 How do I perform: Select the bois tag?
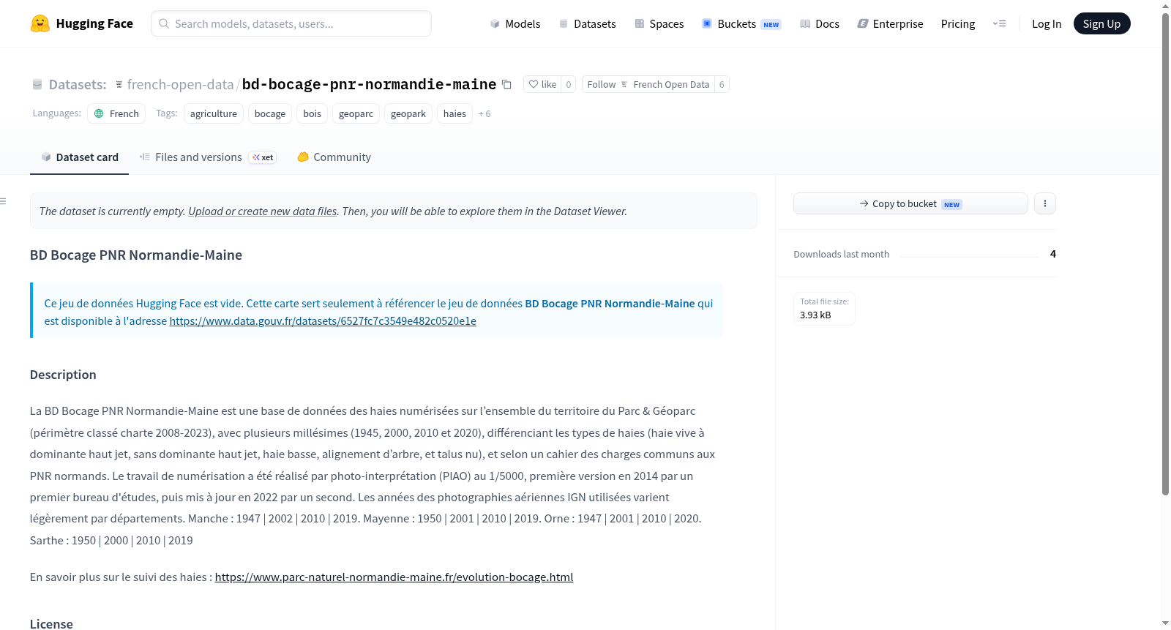coord(313,113)
